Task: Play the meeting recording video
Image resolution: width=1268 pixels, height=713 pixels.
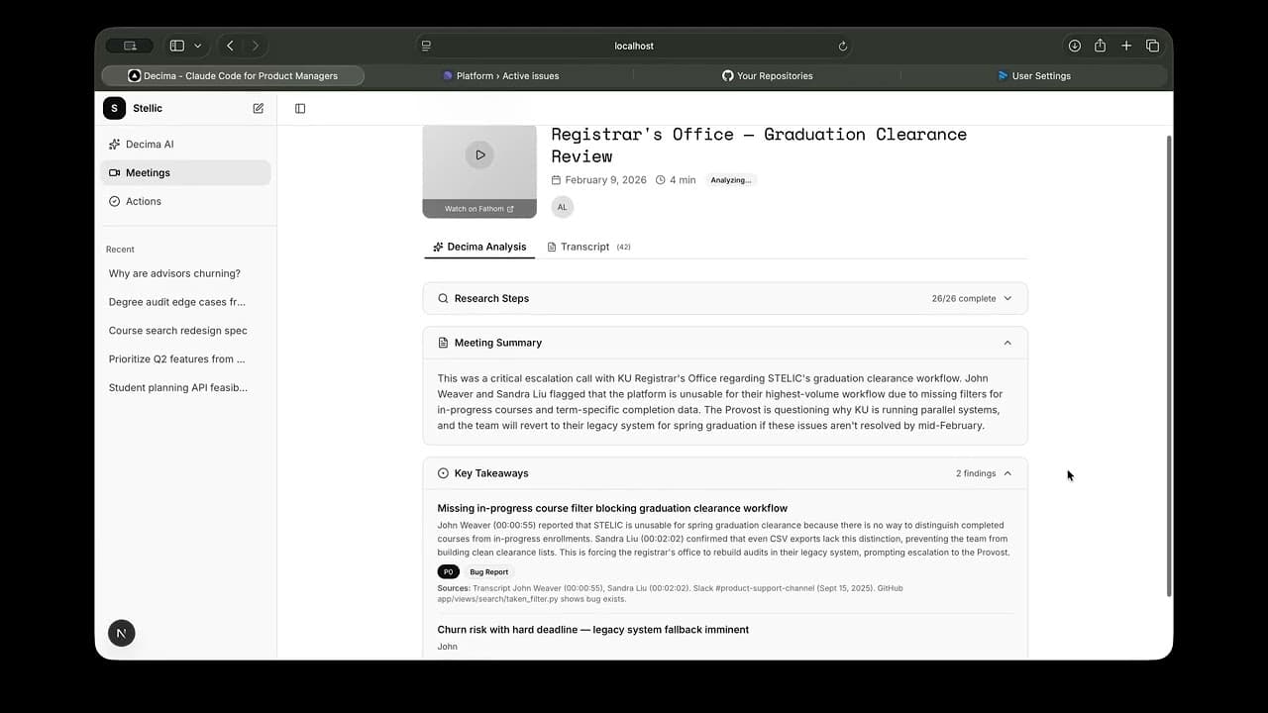Action: pyautogui.click(x=479, y=154)
